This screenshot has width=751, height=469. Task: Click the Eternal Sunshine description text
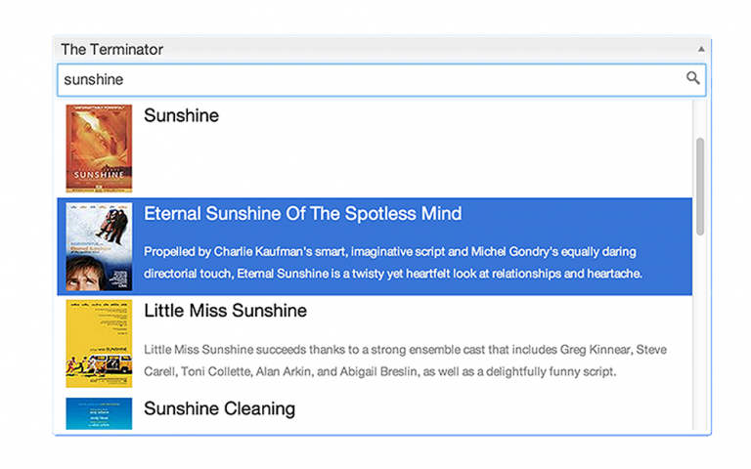tap(391, 262)
